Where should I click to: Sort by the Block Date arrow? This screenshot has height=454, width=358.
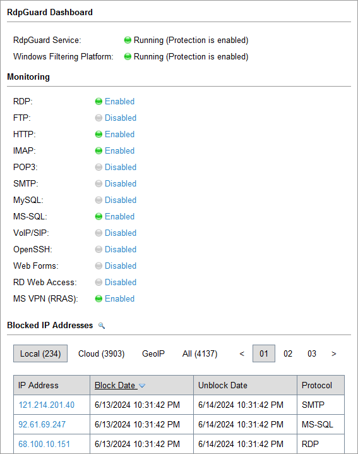[142, 386]
